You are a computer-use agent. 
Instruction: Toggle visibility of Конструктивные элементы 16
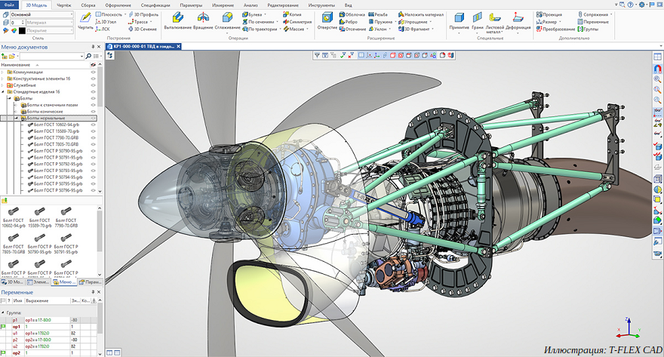(x=93, y=78)
